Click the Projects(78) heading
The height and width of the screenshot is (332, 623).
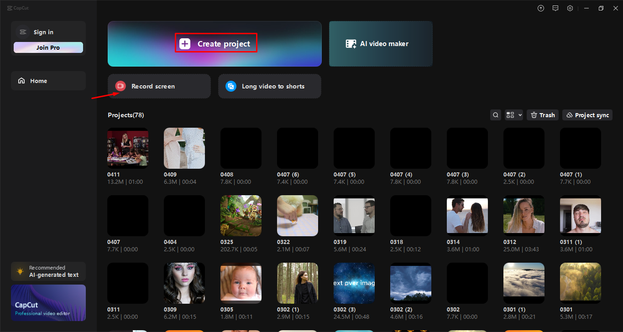point(126,115)
